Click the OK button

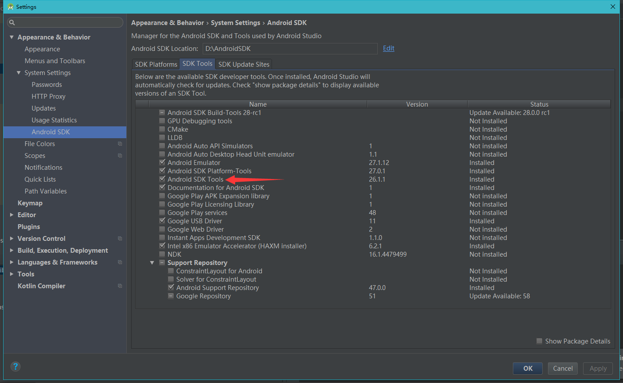[x=528, y=369]
